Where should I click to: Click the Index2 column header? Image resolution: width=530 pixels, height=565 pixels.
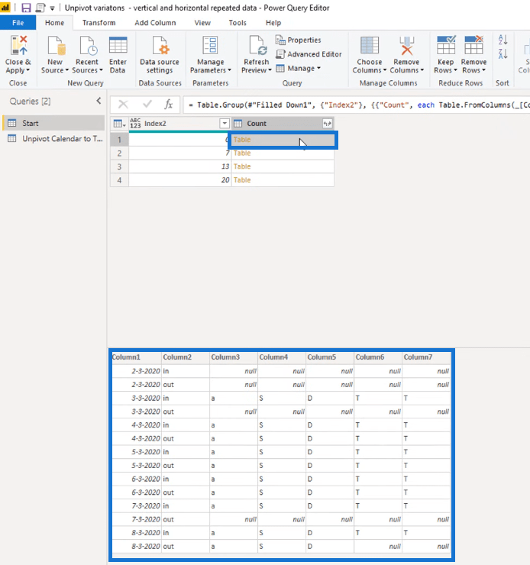click(179, 124)
